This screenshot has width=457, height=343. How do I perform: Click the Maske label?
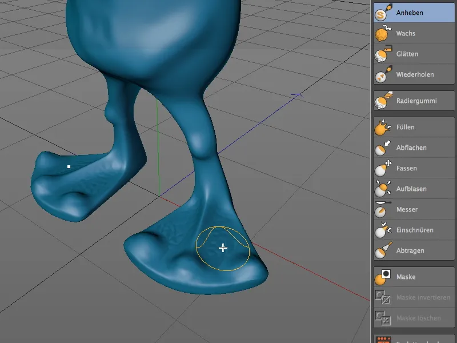coord(406,277)
